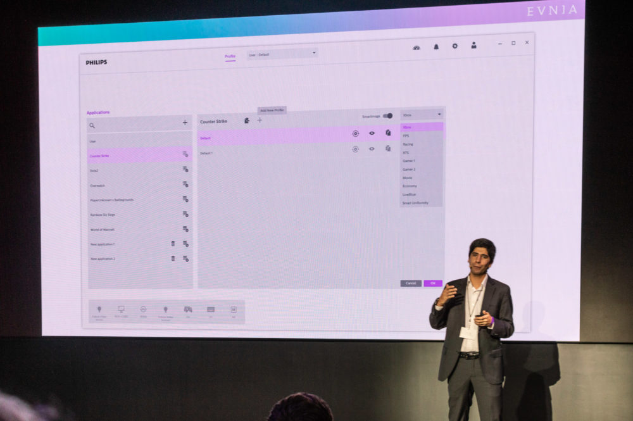This screenshot has width=633, height=421.
Task: Click the magnifier search icon under Applications
Action: [x=92, y=125]
